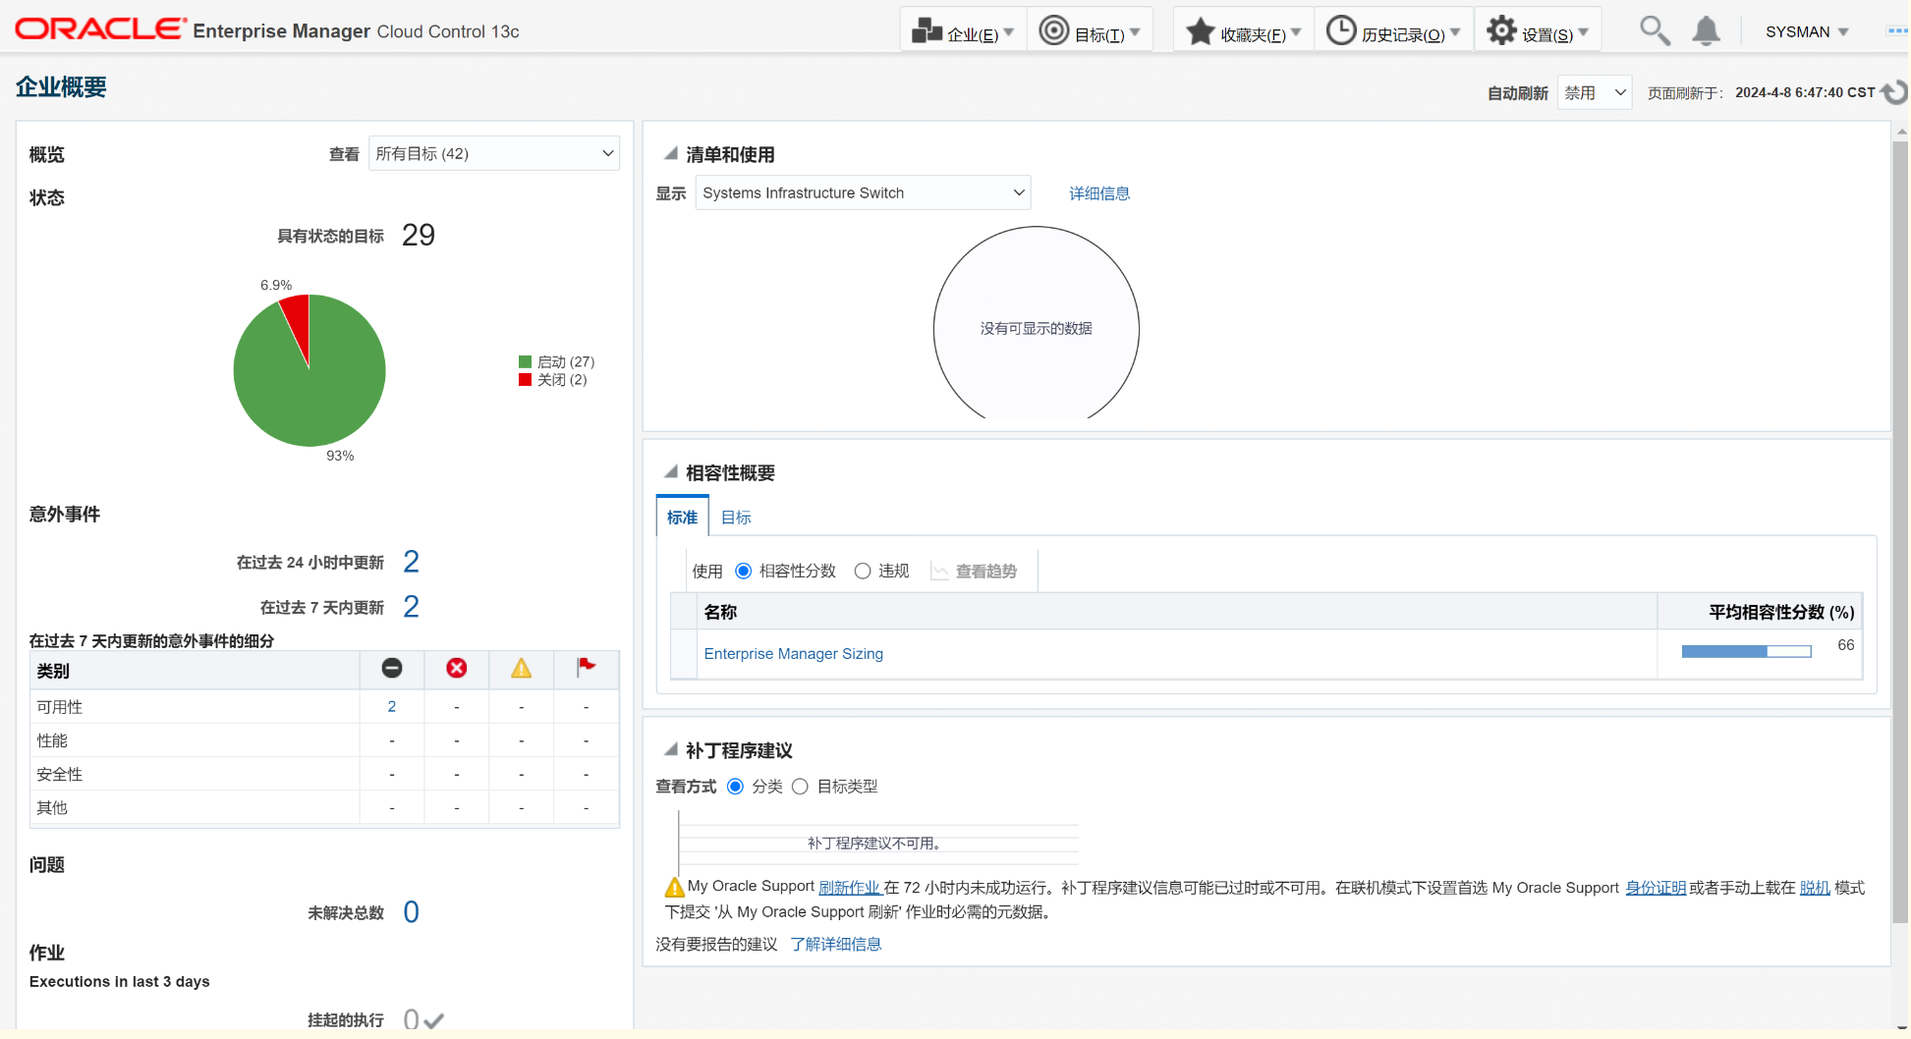Select the 目标类型 radio button
Screen dimensions: 1911x1039
coord(800,787)
